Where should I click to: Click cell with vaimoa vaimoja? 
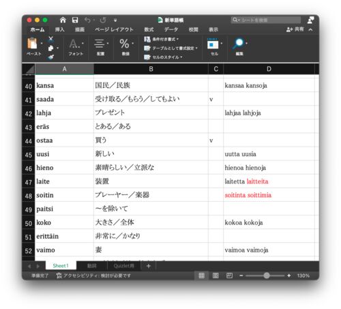coord(269,250)
